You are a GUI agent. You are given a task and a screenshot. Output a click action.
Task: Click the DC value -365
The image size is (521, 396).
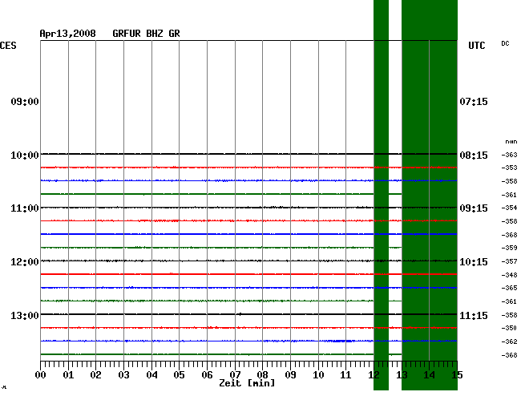point(509,288)
